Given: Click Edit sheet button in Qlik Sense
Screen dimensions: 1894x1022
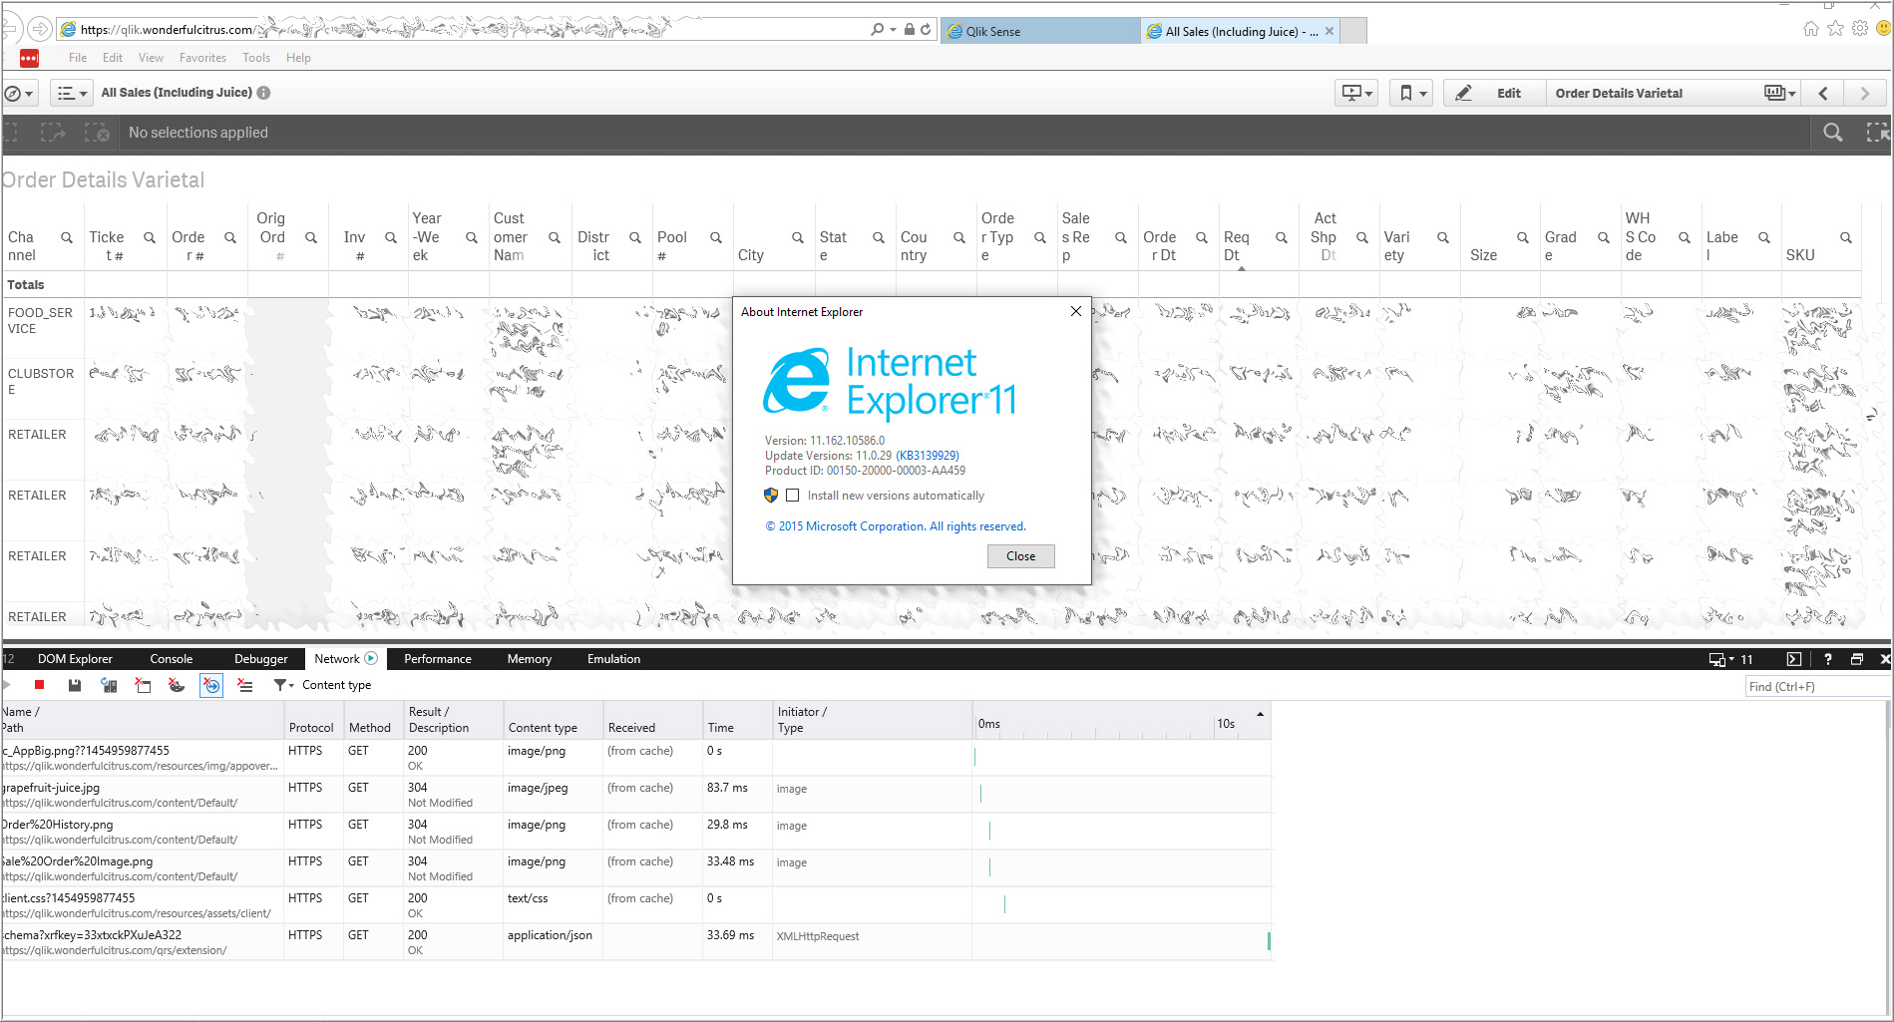Looking at the screenshot, I should (1494, 93).
